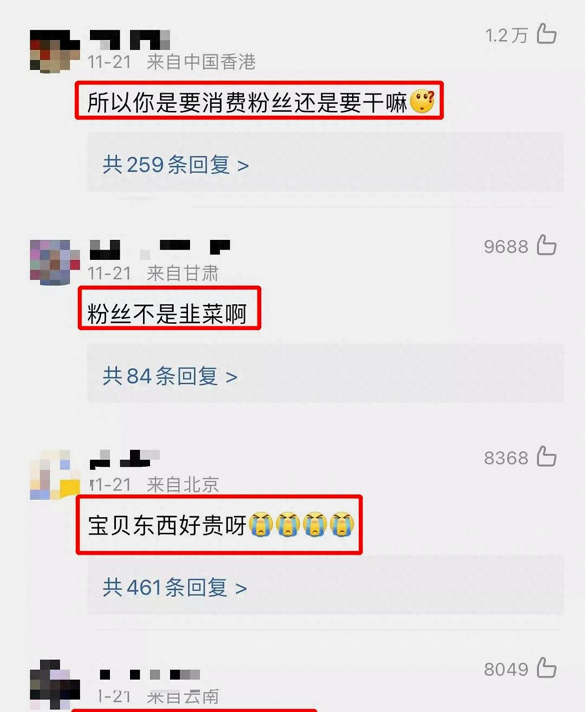Like the comment with 9688 likes
Screen dimensions: 585x712
pyautogui.click(x=547, y=245)
